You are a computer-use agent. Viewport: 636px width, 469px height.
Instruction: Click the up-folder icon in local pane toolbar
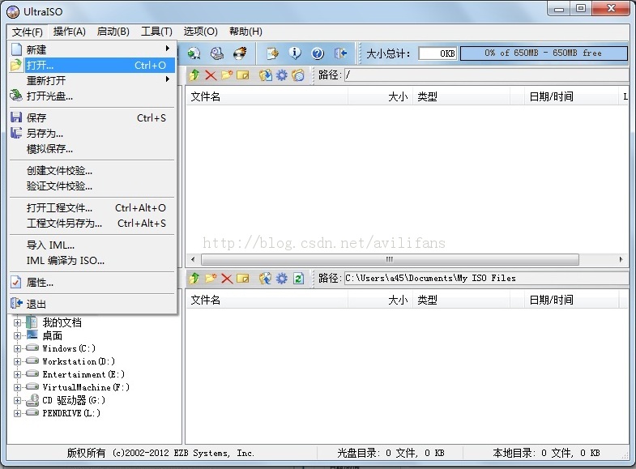tap(194, 278)
